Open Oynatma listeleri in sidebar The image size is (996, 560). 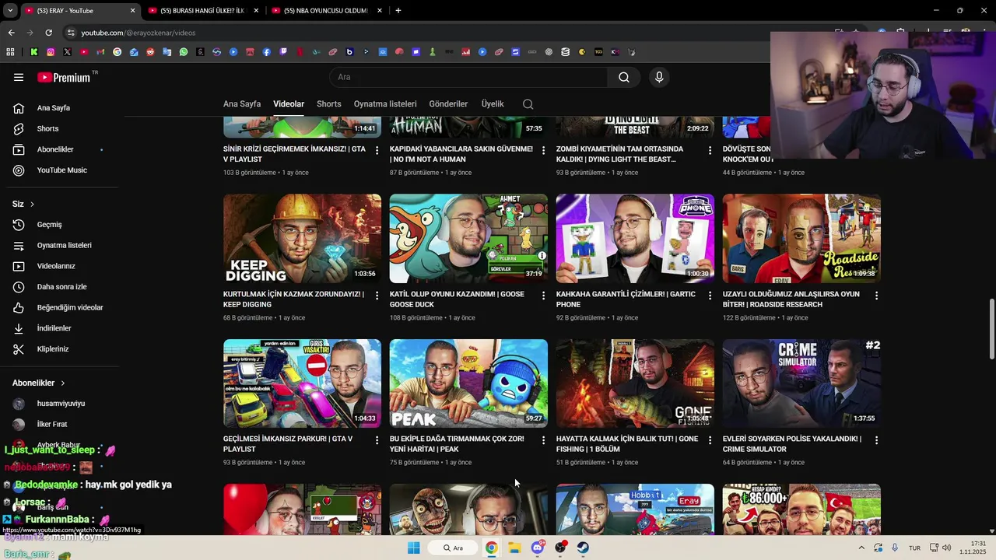pos(62,245)
